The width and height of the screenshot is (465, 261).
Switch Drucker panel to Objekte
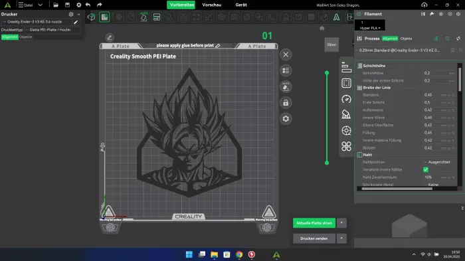(25, 37)
